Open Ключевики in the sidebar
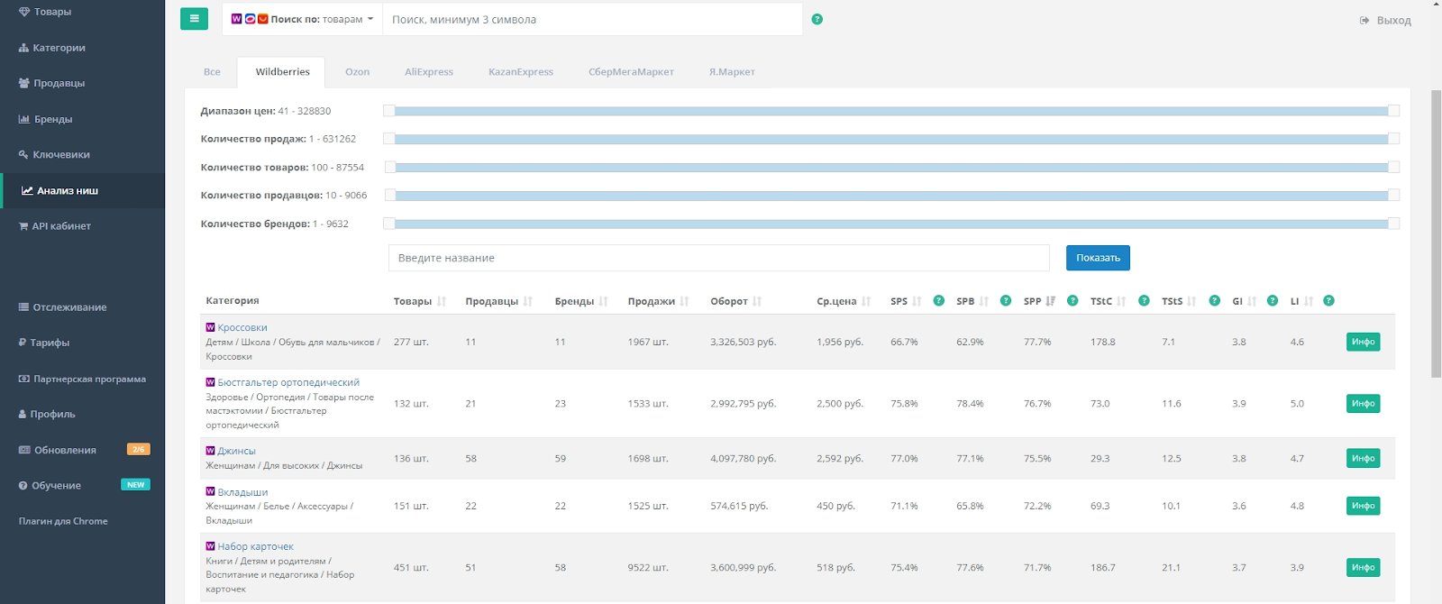The height and width of the screenshot is (604, 1442). pos(61,155)
